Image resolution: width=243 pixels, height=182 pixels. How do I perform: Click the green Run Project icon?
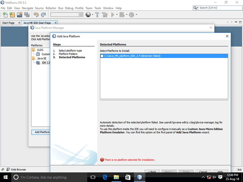pos(113,15)
